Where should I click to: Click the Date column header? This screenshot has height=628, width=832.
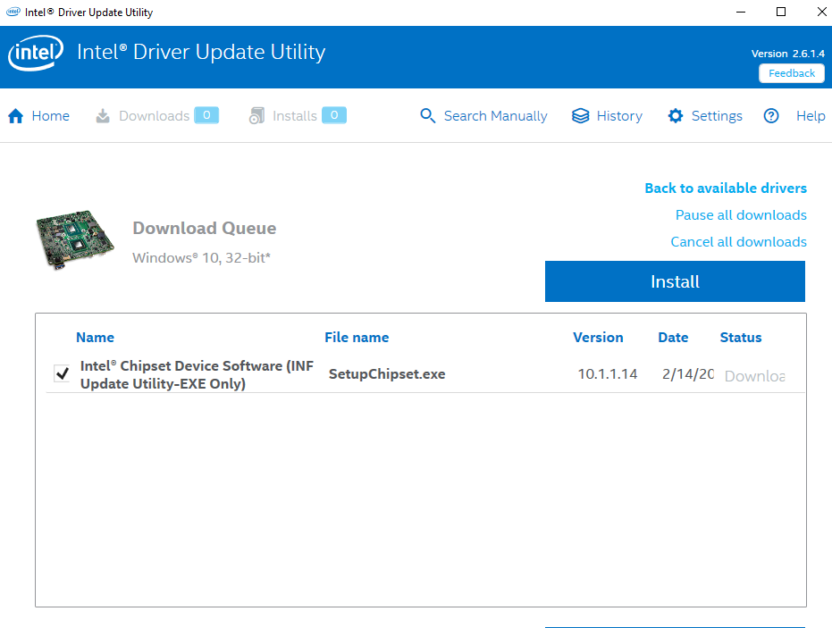[x=673, y=338]
